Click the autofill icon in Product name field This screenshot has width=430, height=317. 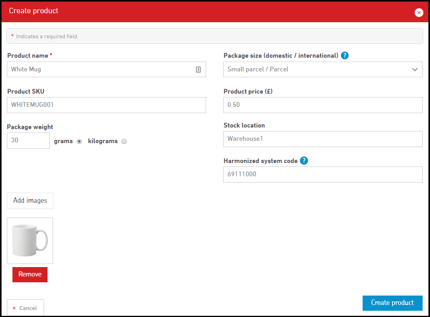(198, 69)
